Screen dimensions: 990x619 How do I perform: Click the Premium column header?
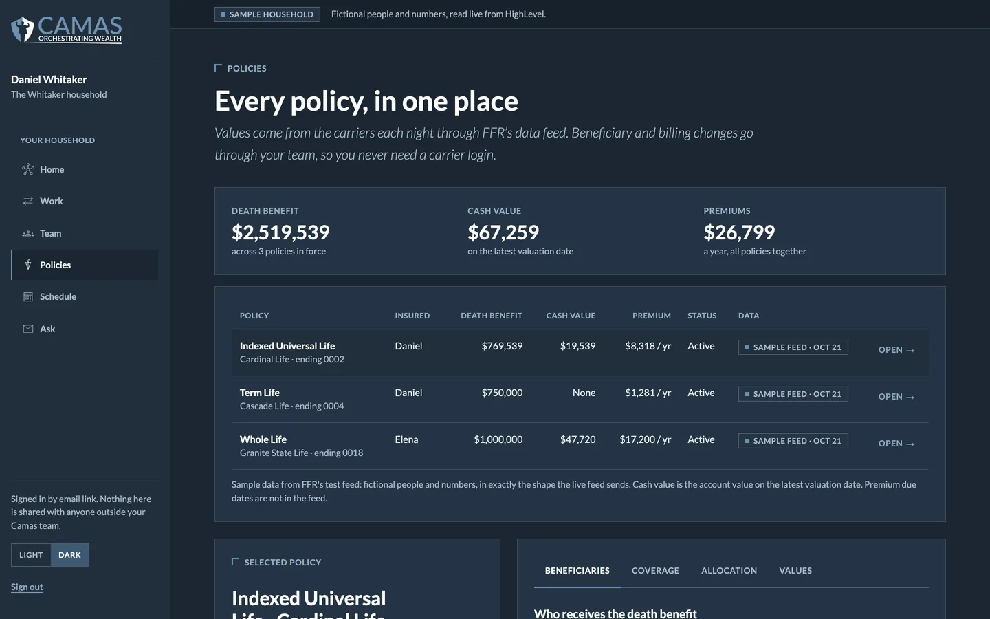tap(652, 316)
